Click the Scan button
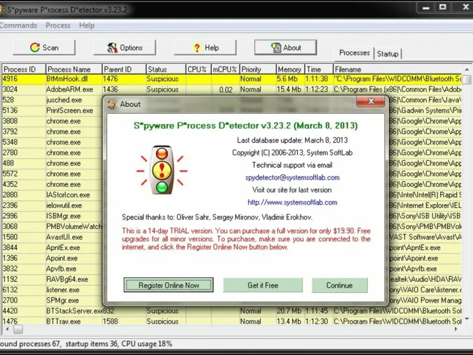The width and height of the screenshot is (473, 355). pyautogui.click(x=44, y=47)
